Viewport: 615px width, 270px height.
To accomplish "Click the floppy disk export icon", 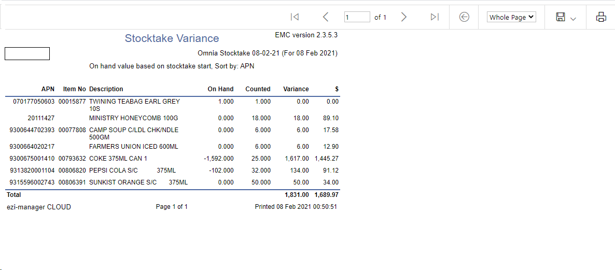I will click(x=561, y=17).
